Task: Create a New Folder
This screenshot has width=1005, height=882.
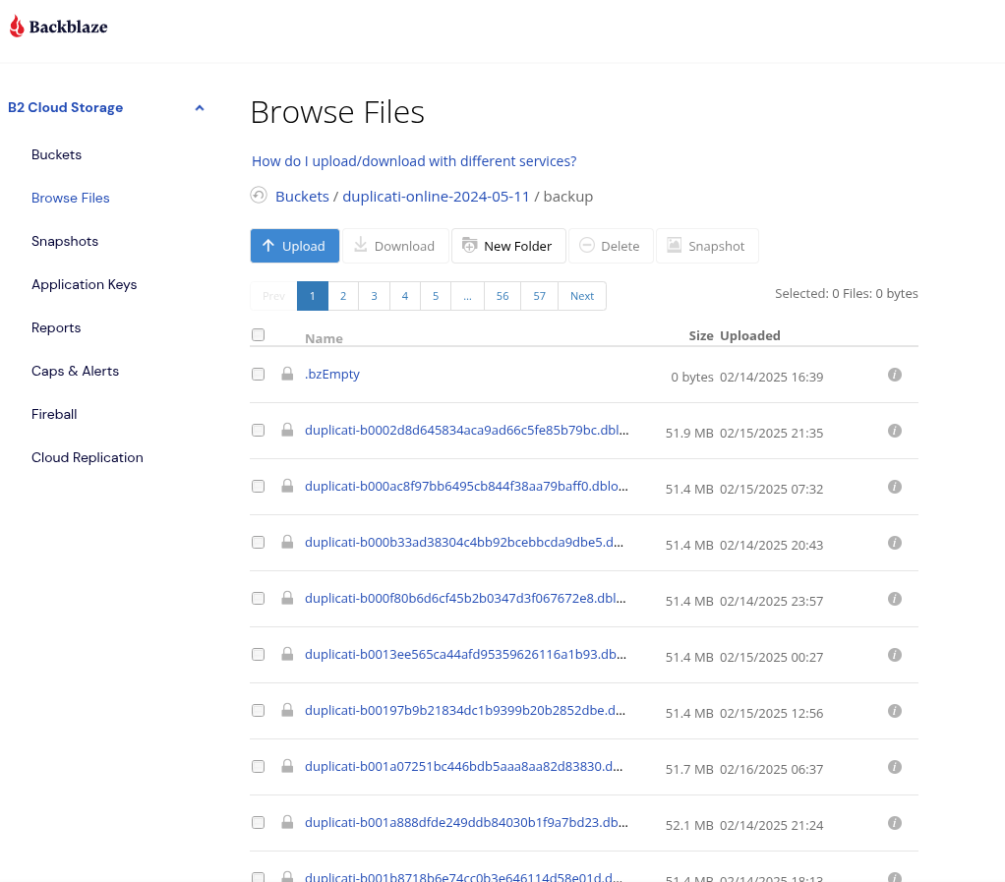Action: tap(509, 246)
